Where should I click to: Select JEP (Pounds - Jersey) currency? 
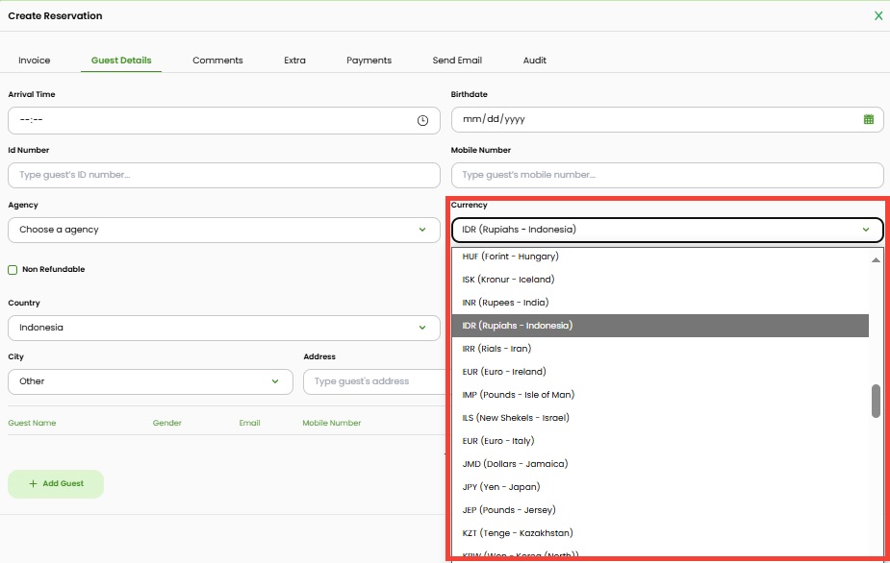tap(660, 510)
